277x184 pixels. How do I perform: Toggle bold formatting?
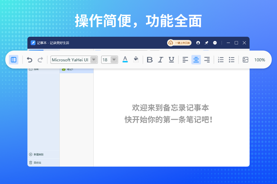[150, 60]
